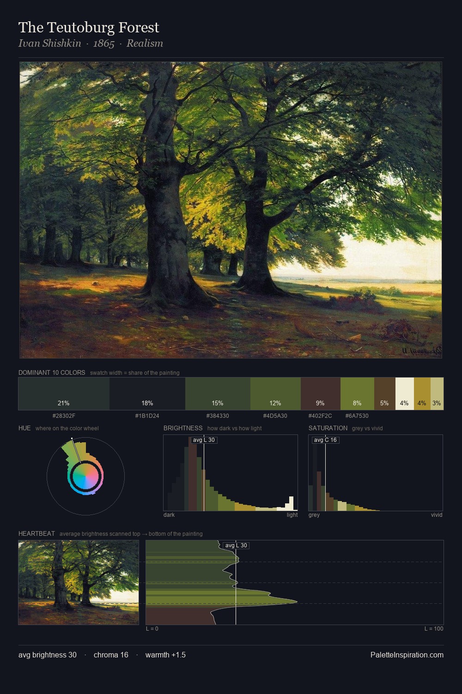Select the hex label #384330
This screenshot has width=462, height=694.
pos(218,416)
